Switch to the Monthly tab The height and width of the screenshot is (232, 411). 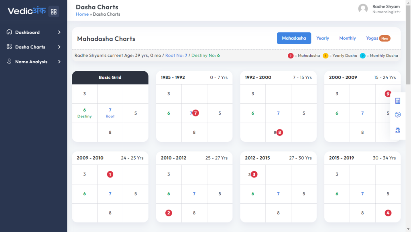click(x=347, y=38)
